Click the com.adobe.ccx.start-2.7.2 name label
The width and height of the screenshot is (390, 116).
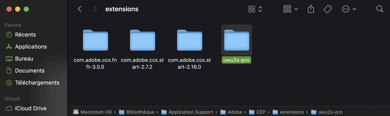tap(142, 64)
